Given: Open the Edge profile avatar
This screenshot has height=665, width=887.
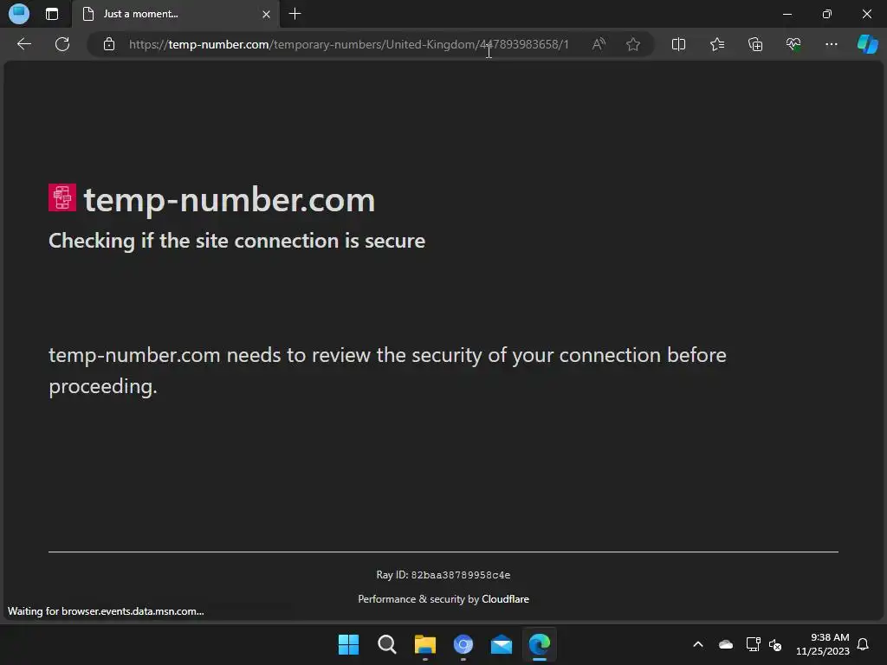Looking at the screenshot, I should coord(19,14).
